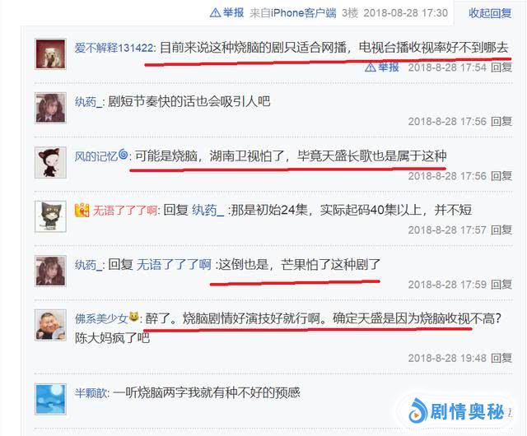This screenshot has width=527, height=436.
Task: Click 举报 under 爱不解释131422's comment
Action: pyautogui.click(x=382, y=67)
